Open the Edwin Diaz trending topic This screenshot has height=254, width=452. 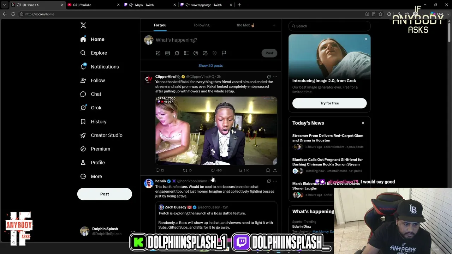point(302,226)
